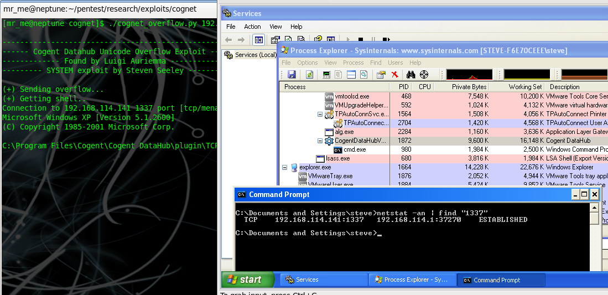Image resolution: width=608 pixels, height=295 pixels.
Task: Click Pause Service icon in Services toolbar
Action: point(373,40)
